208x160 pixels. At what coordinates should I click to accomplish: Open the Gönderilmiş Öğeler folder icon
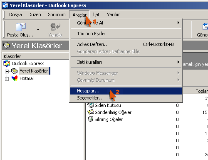(x=91, y=112)
